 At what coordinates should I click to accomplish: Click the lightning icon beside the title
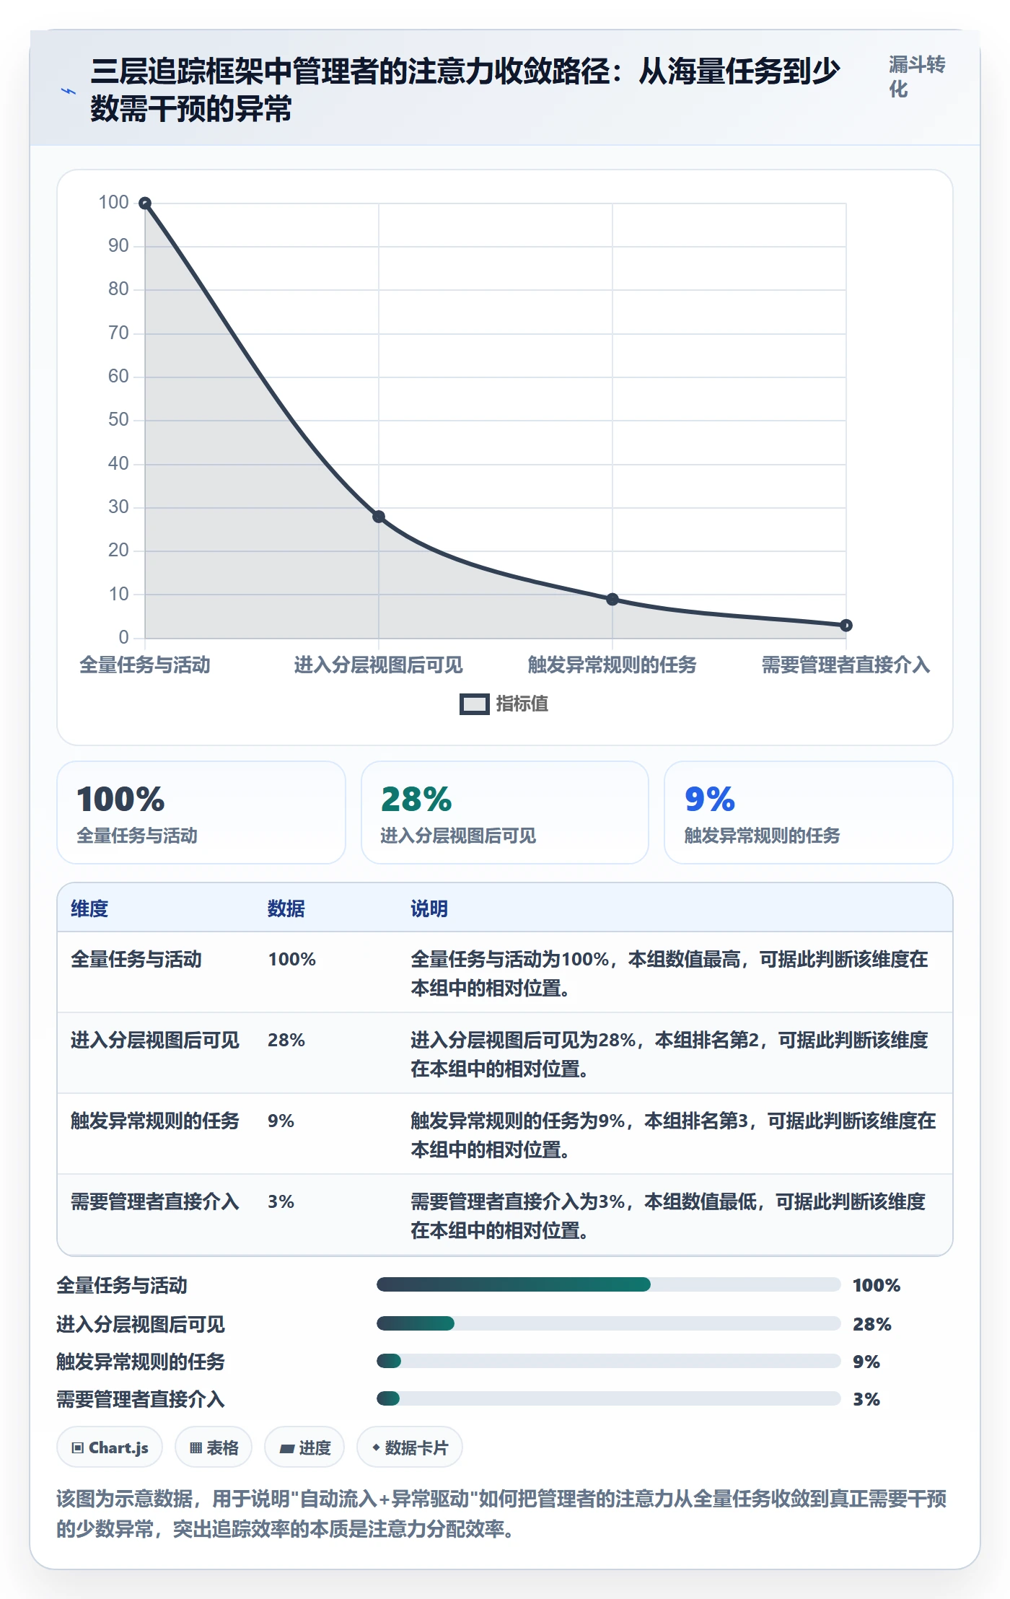click(x=69, y=91)
